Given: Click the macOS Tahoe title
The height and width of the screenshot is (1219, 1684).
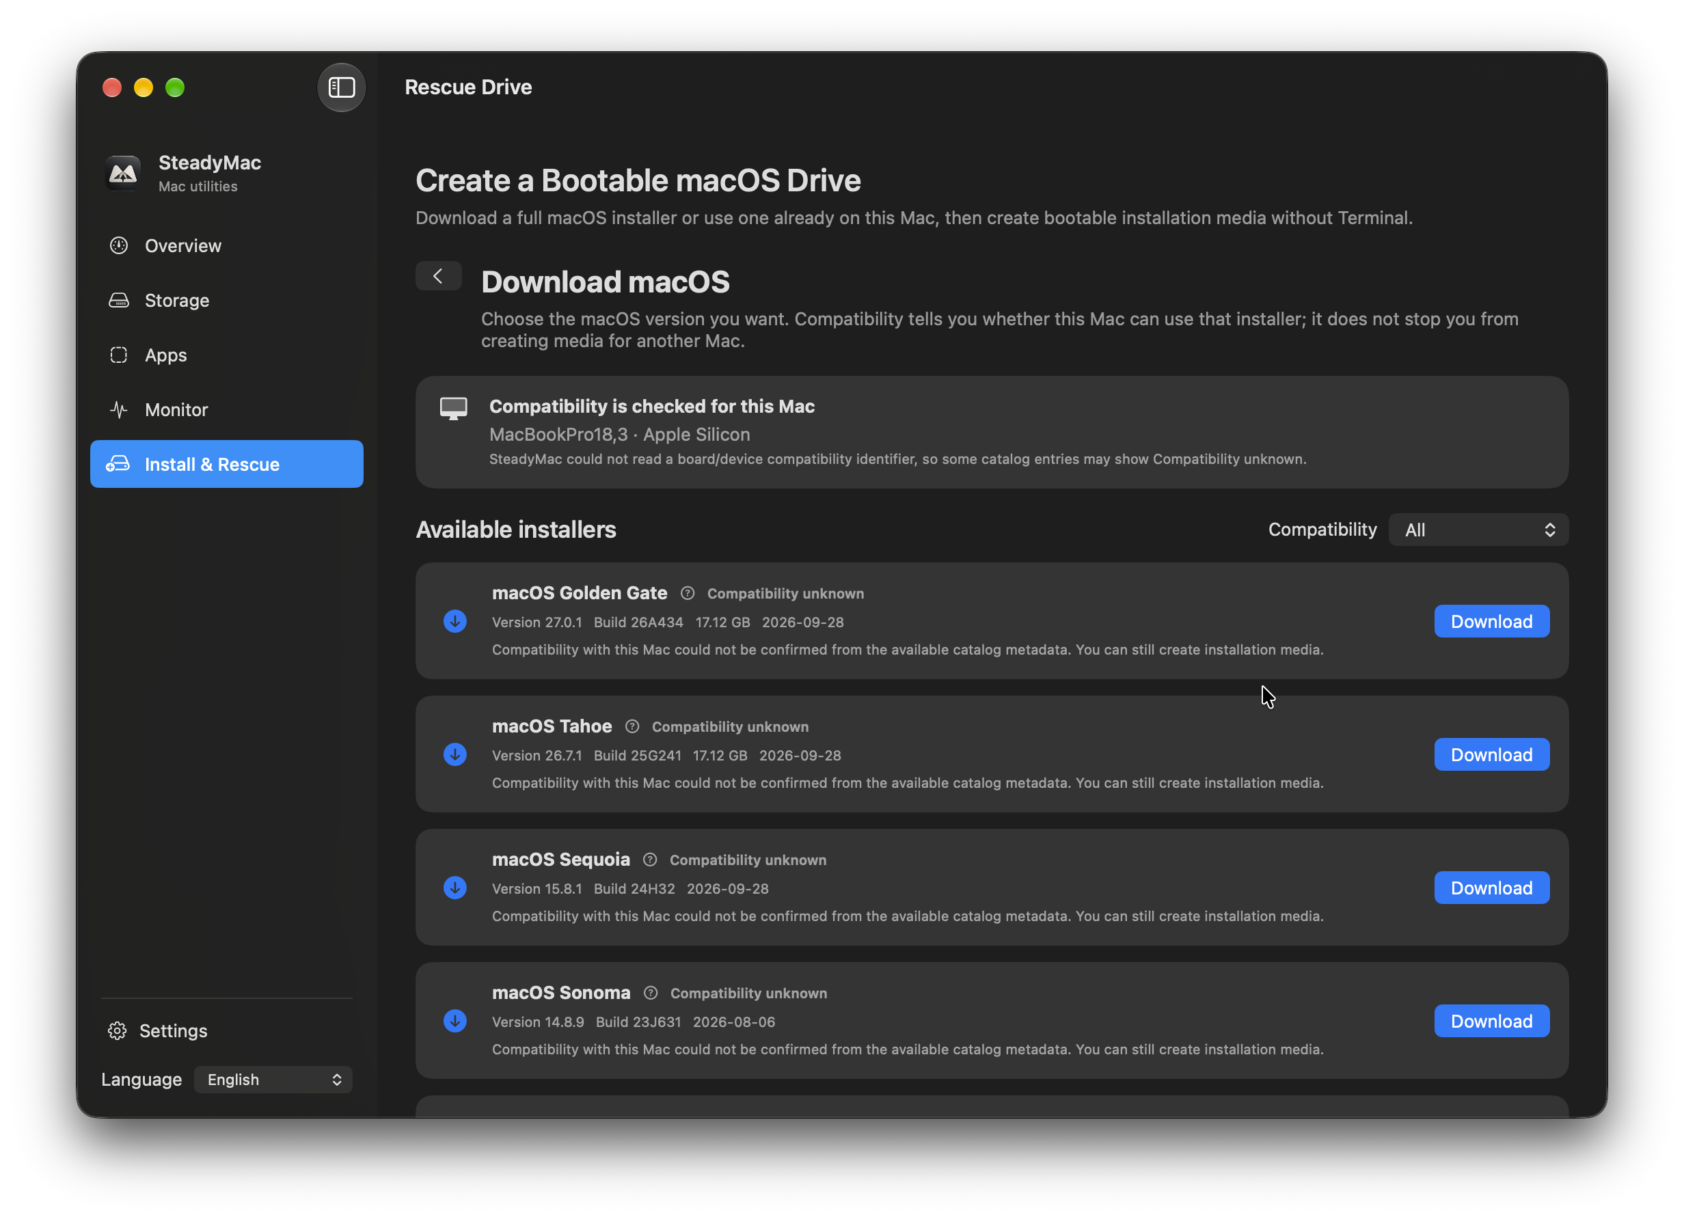Looking at the screenshot, I should (x=552, y=727).
